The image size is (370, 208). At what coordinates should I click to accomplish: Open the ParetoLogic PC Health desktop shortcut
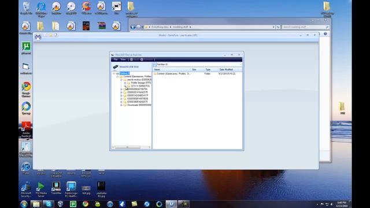coord(71,190)
